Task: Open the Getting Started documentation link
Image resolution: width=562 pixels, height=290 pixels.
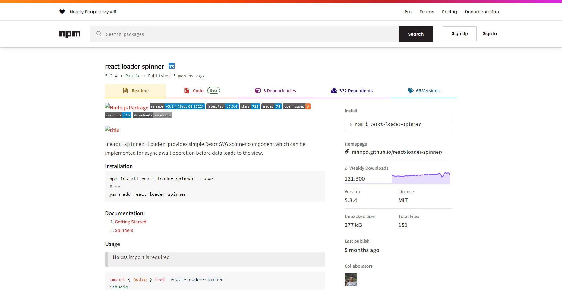Action: tap(131, 222)
